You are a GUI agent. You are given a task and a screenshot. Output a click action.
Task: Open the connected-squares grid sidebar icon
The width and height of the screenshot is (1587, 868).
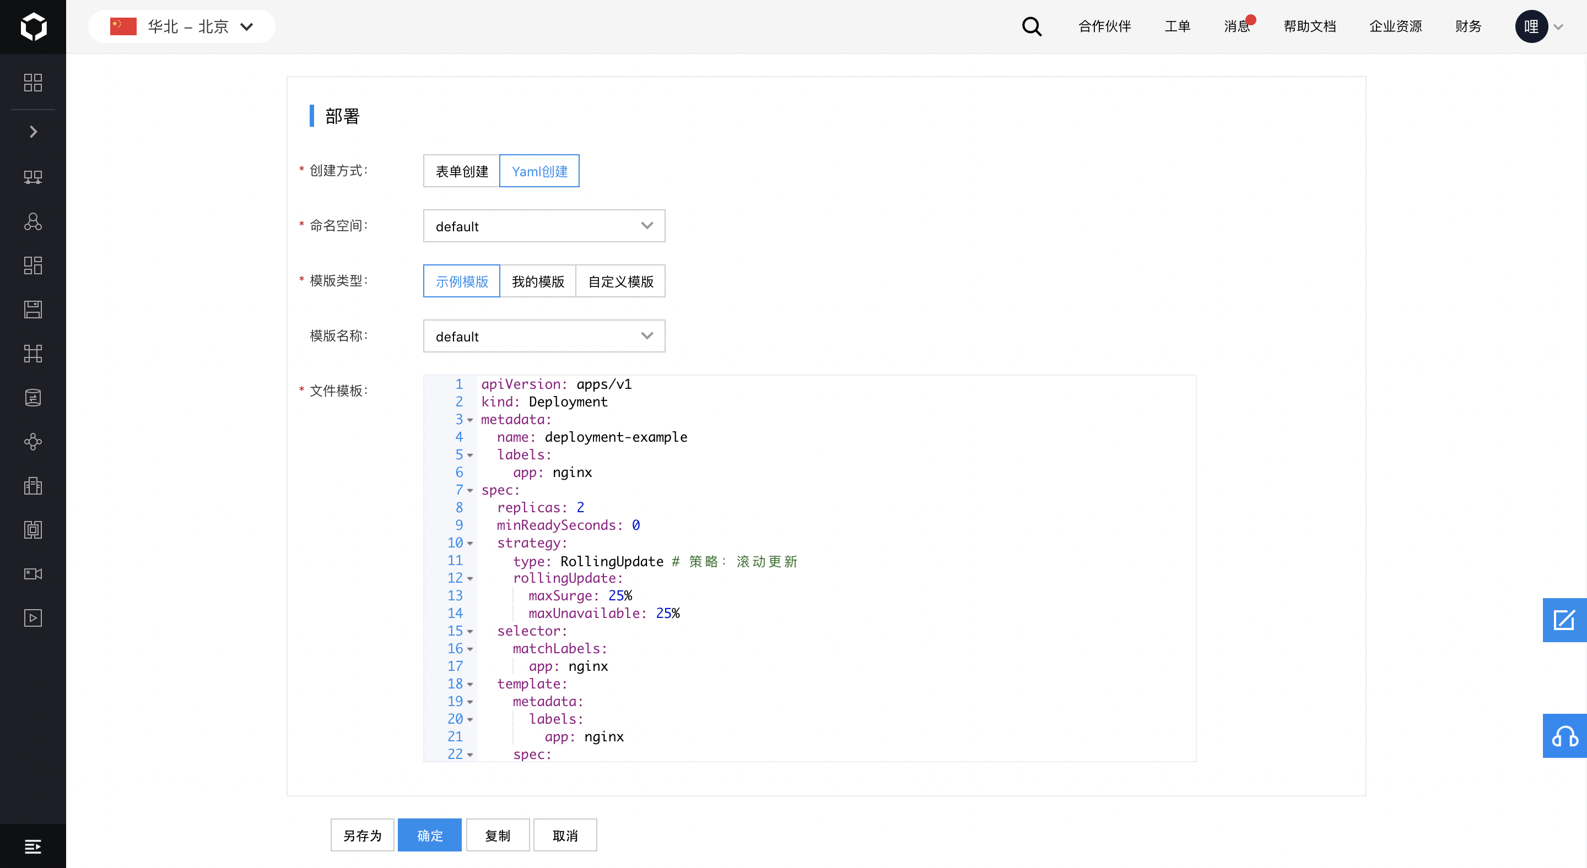pos(33,354)
